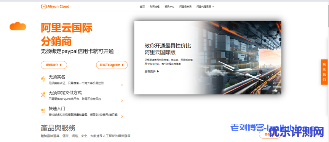This screenshot has width=329, height=142.
Task: Expand the 无须绑定支付方式 chevron arrow
Action: [122, 101]
